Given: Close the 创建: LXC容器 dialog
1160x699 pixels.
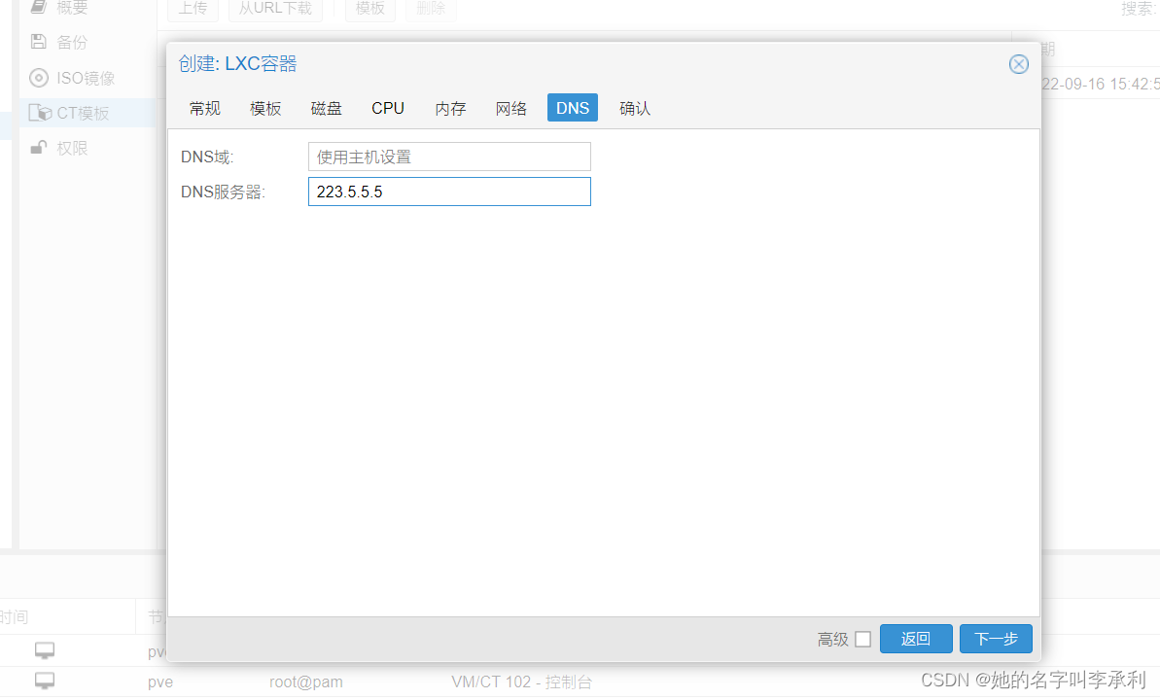Looking at the screenshot, I should tap(1018, 63).
